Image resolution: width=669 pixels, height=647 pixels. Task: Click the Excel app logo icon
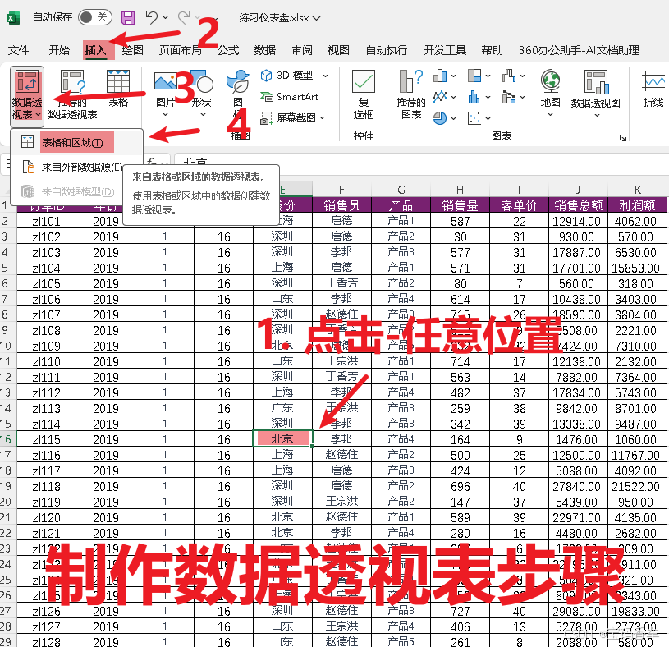click(13, 18)
